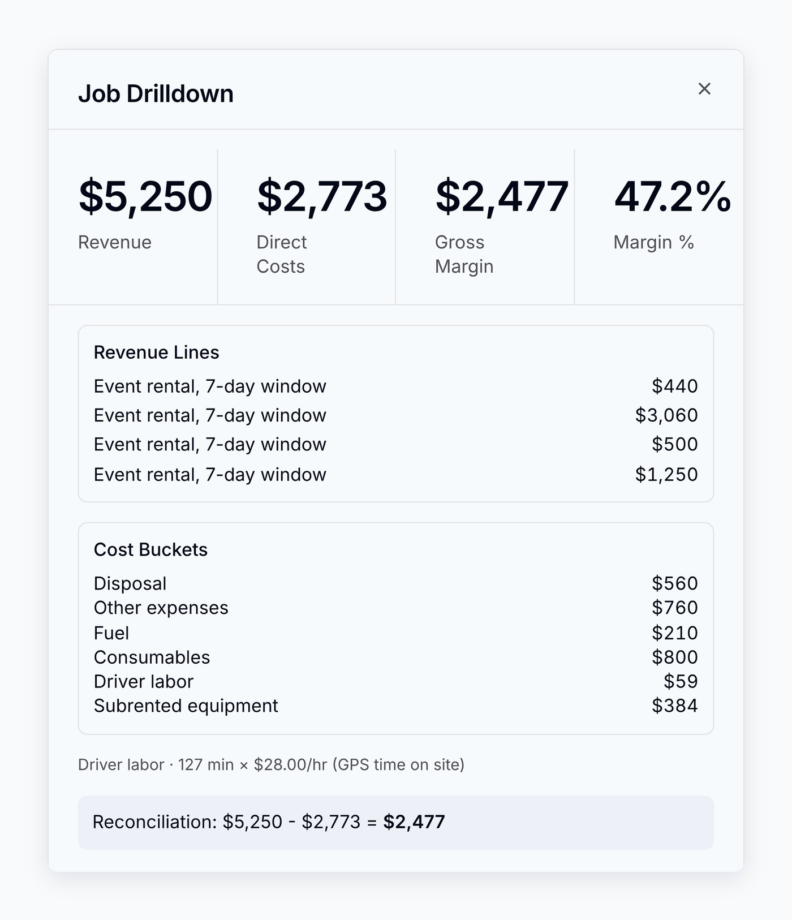
Task: Click the $760 Other expenses amount
Action: click(x=674, y=608)
